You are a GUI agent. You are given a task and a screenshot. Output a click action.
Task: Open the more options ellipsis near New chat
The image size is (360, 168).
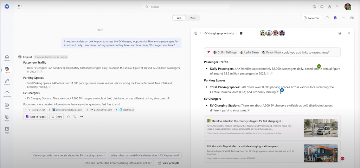point(344,18)
